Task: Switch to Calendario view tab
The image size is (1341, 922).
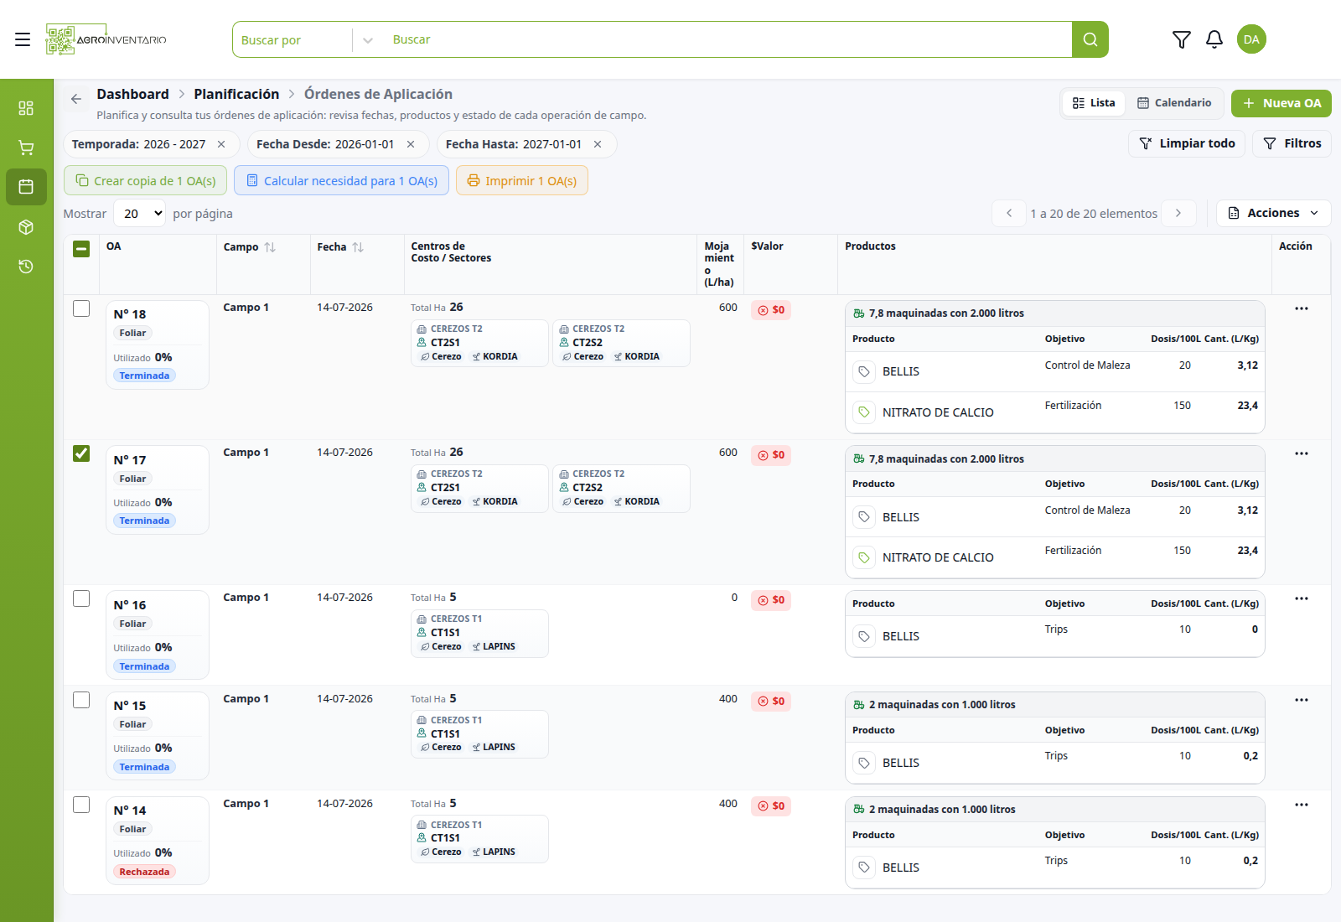Action: 1173,103
